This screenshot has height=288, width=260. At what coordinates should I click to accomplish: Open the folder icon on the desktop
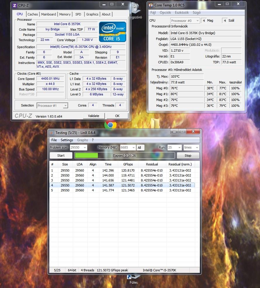[155, 123]
